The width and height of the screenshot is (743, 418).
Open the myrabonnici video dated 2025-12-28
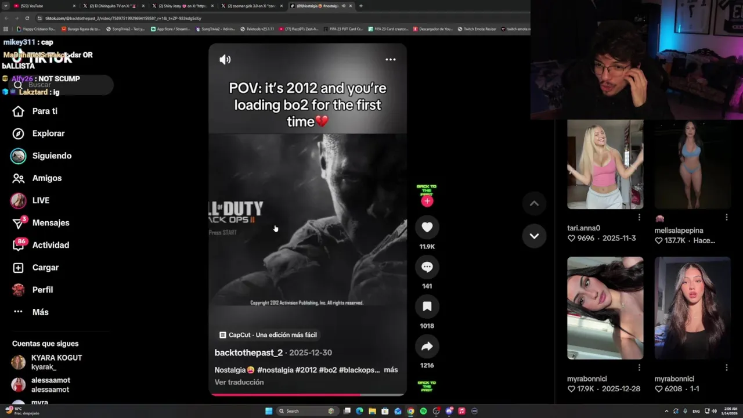pos(605,308)
